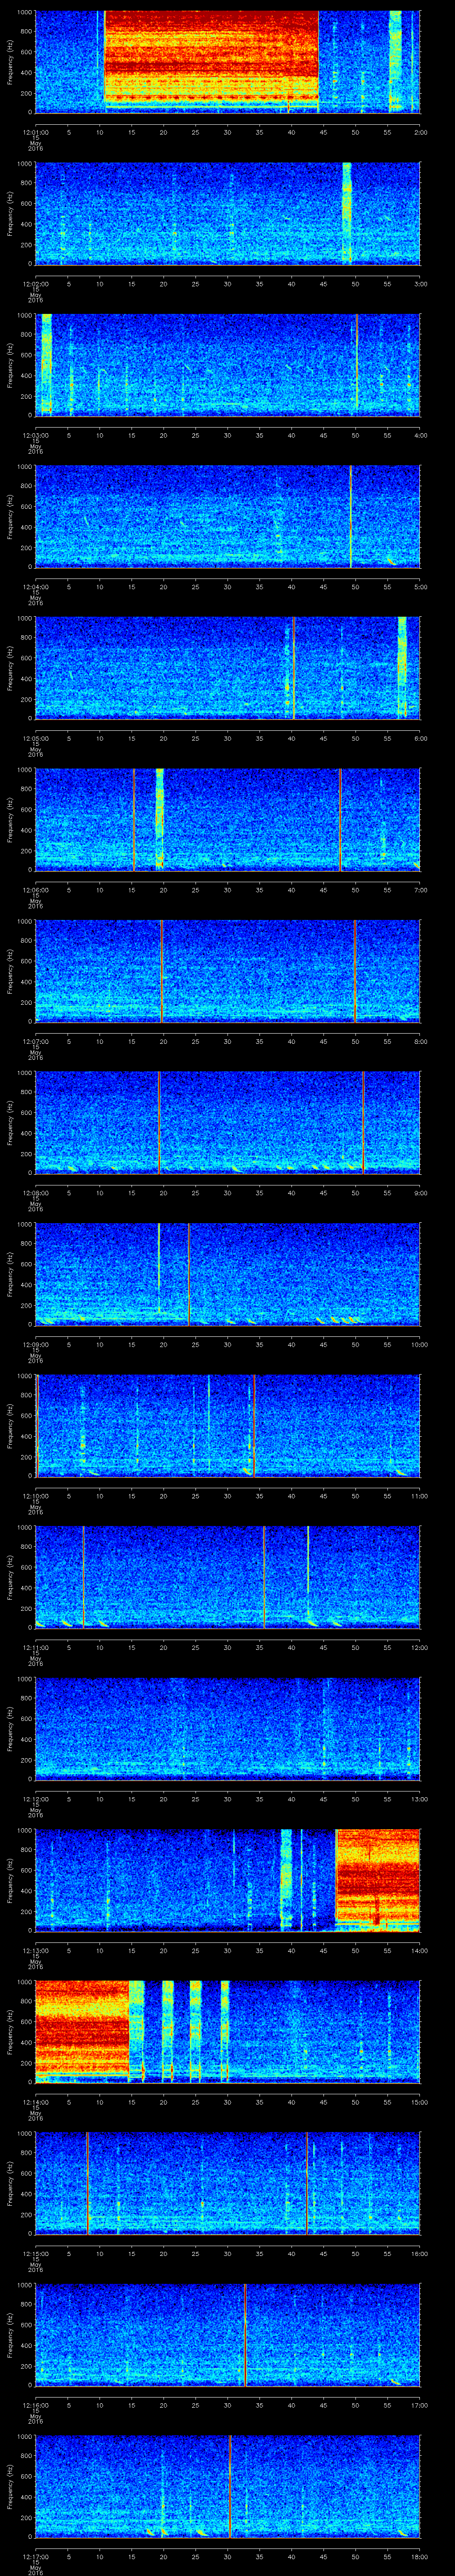Viewport: 455px width, 2576px height.
Task: Click the 12:05:00 start time label
Action: (36, 738)
